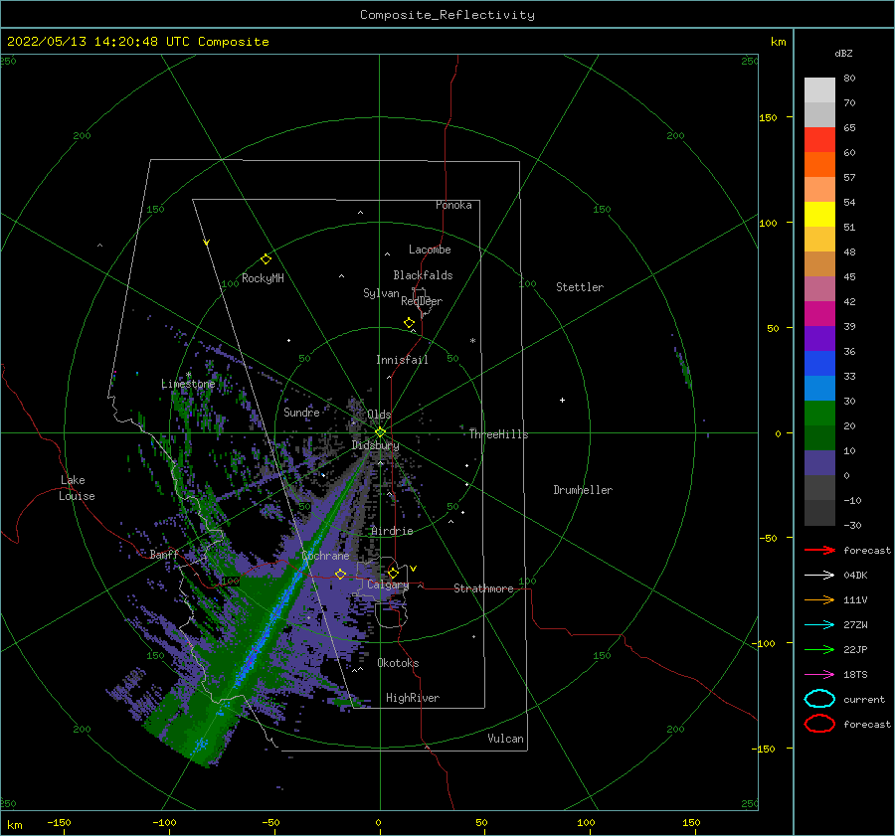Screen dimensions: 895x836
Task: Pick the slate purple 0-10 dBZ swatch
Action: pyautogui.click(x=819, y=463)
